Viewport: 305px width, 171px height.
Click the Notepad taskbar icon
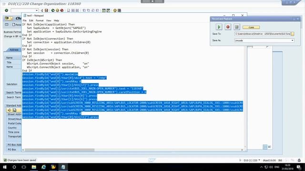click(63, 167)
